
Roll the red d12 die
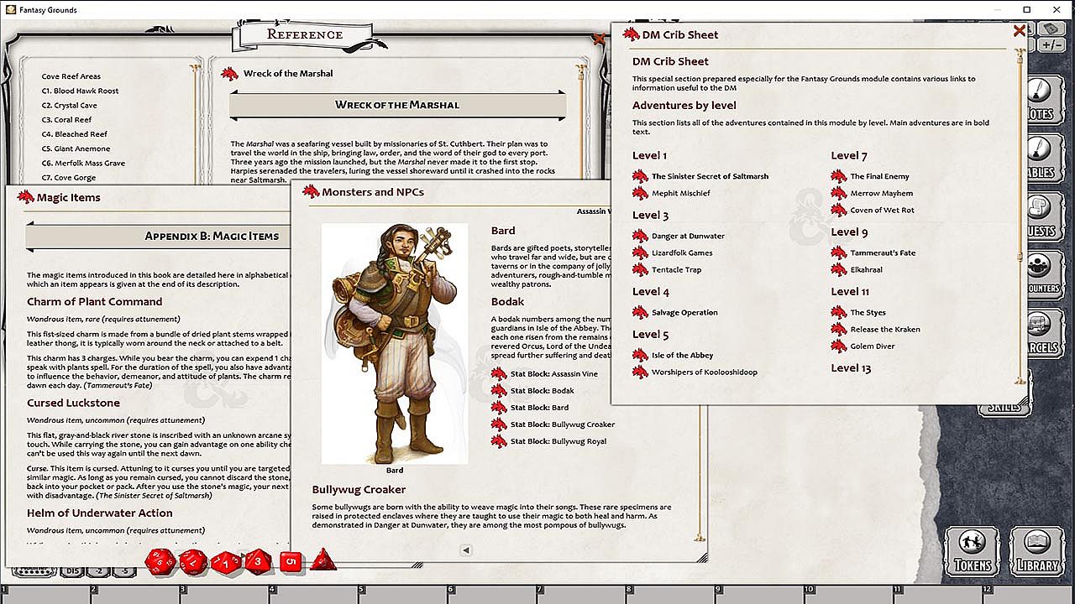[194, 562]
